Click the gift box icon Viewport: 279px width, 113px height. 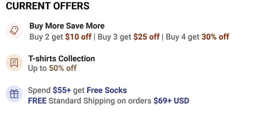pos(14,94)
